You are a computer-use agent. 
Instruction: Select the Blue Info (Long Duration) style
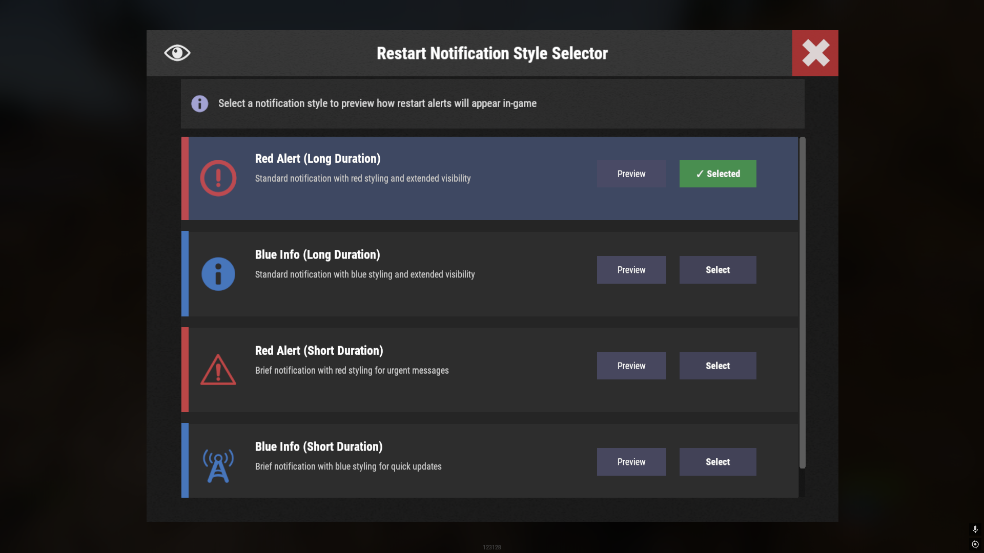[x=717, y=270]
